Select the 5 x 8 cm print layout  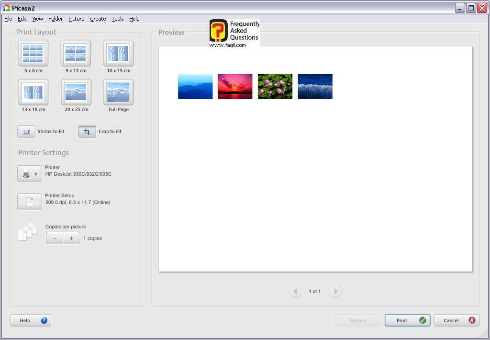(33, 54)
